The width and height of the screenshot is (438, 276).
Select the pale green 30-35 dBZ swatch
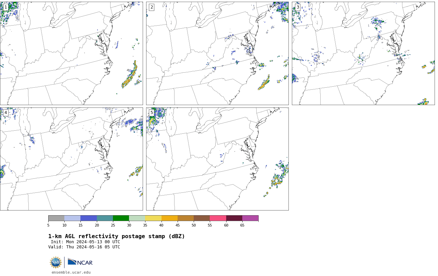click(137, 218)
